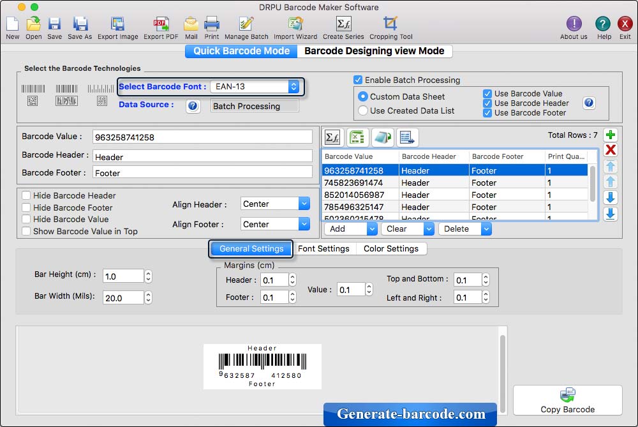Open the Font Settings tab
This screenshot has height=427, width=638.
(x=323, y=249)
